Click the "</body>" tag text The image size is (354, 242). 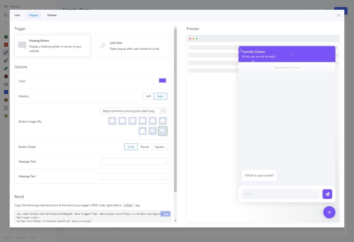(128, 205)
